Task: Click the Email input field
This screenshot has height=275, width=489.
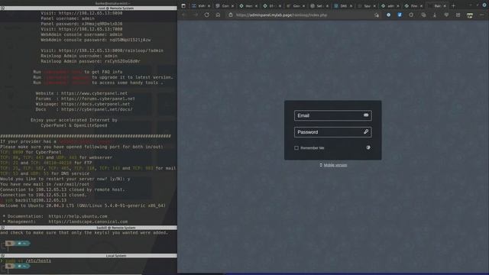Action: pos(333,115)
